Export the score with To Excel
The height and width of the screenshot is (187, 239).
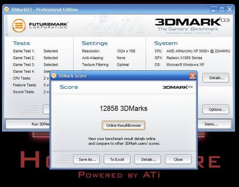coord(117,160)
